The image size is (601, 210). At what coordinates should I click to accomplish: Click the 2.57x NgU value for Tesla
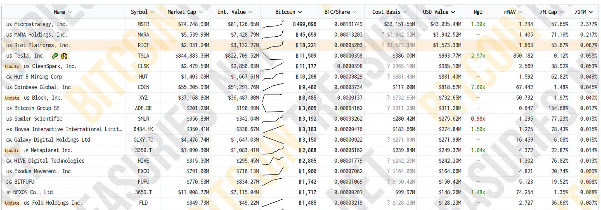[x=478, y=56]
